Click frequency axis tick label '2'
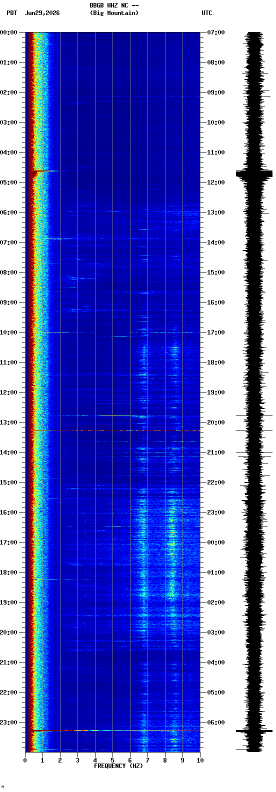Viewport: 276px width, 792px height. (60, 760)
